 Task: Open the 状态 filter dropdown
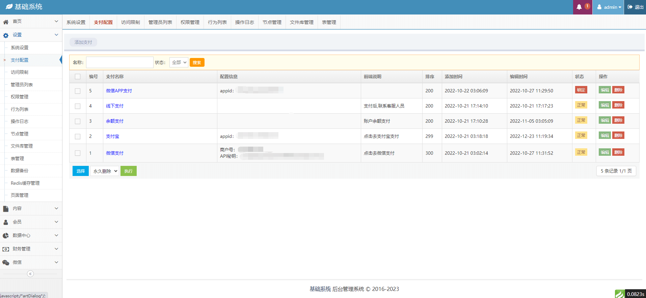(x=179, y=62)
